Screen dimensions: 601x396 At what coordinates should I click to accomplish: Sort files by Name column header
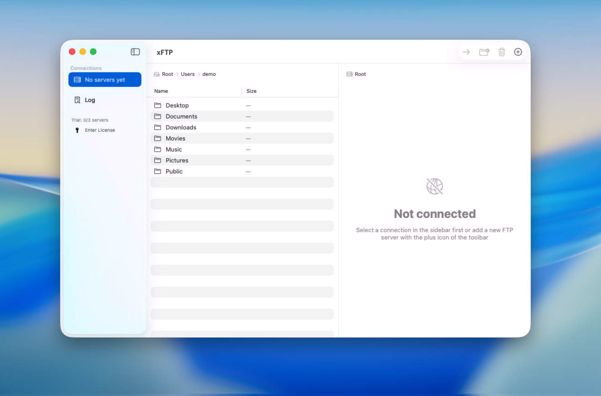pyautogui.click(x=161, y=91)
